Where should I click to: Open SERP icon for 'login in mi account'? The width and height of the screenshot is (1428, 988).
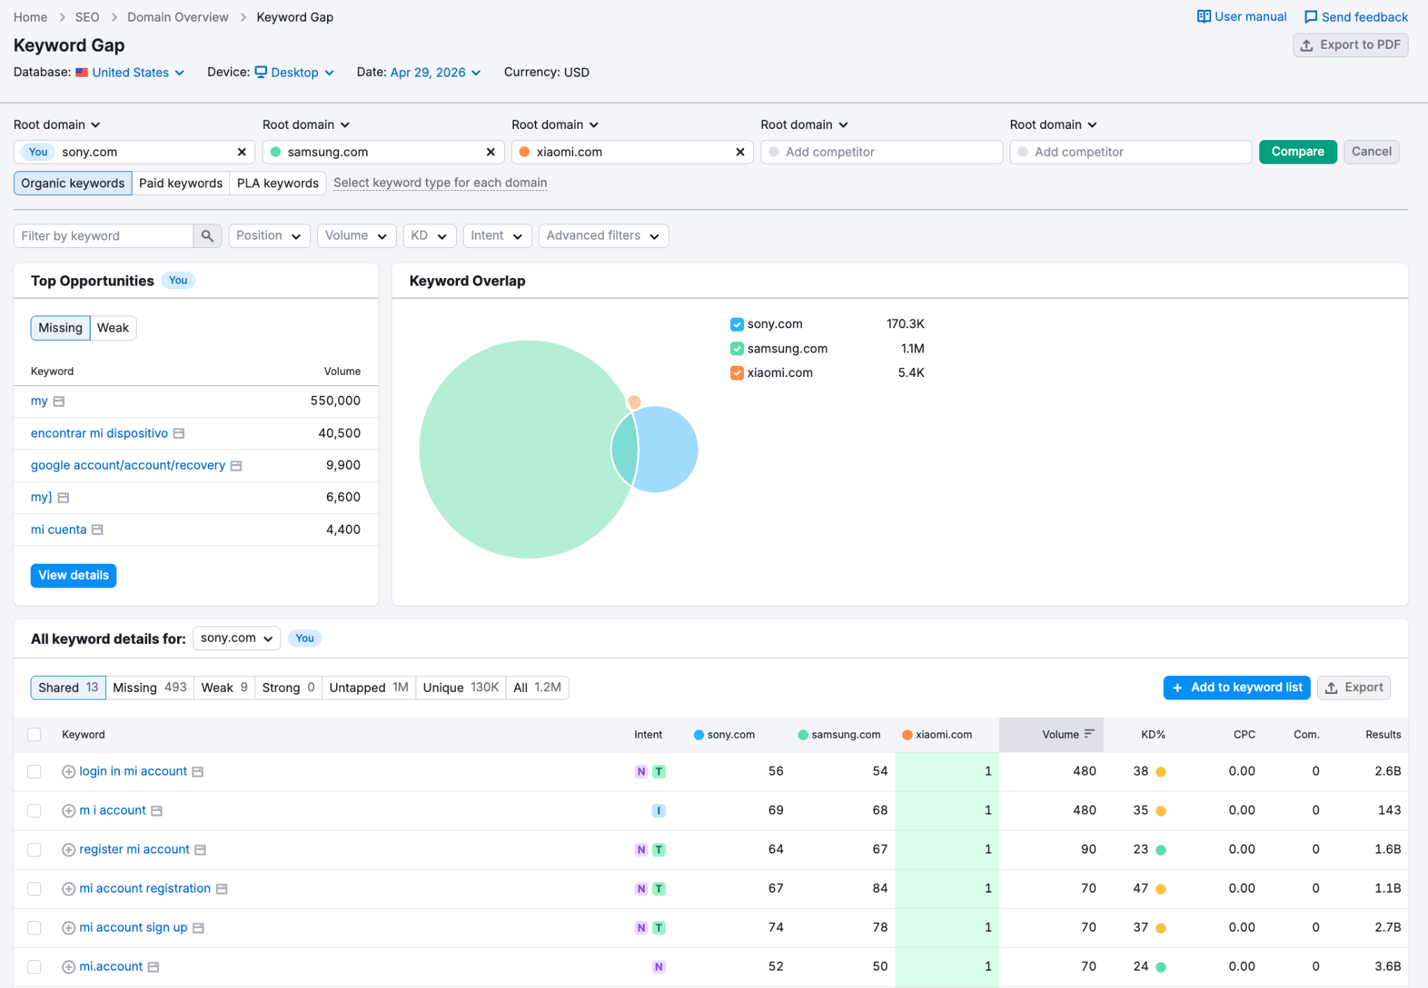click(x=198, y=772)
